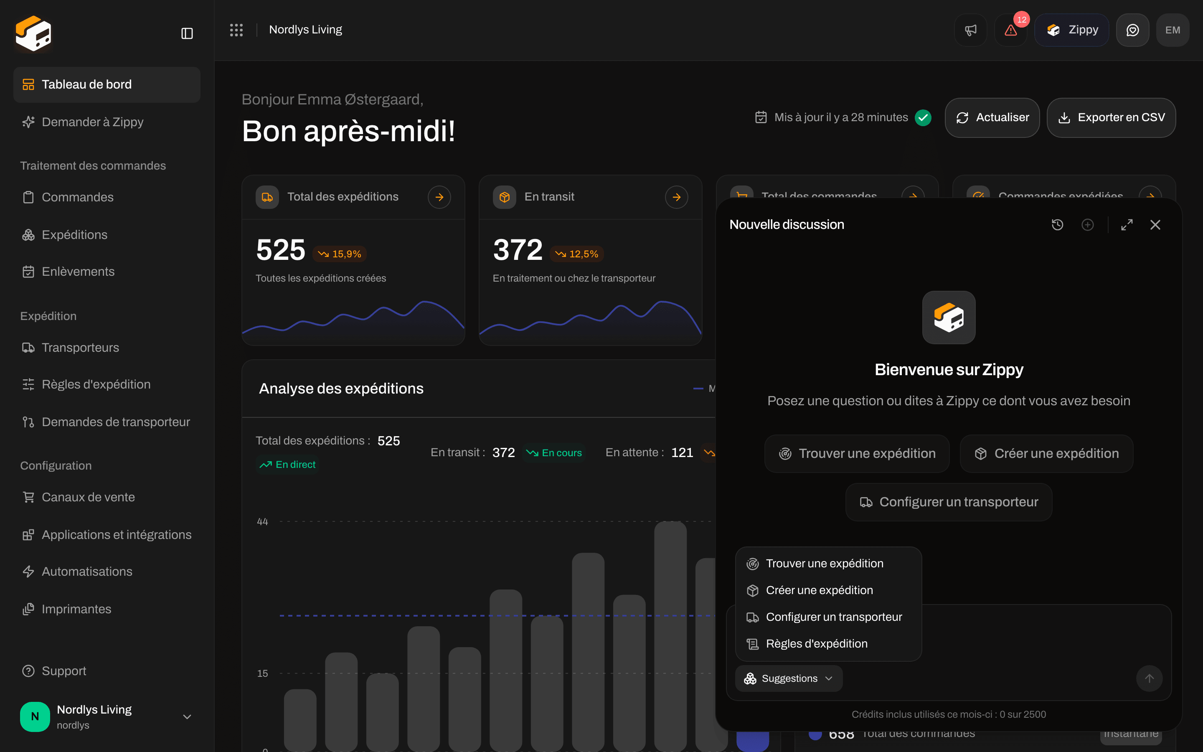Open Imprimantes in sidebar

[x=107, y=609]
